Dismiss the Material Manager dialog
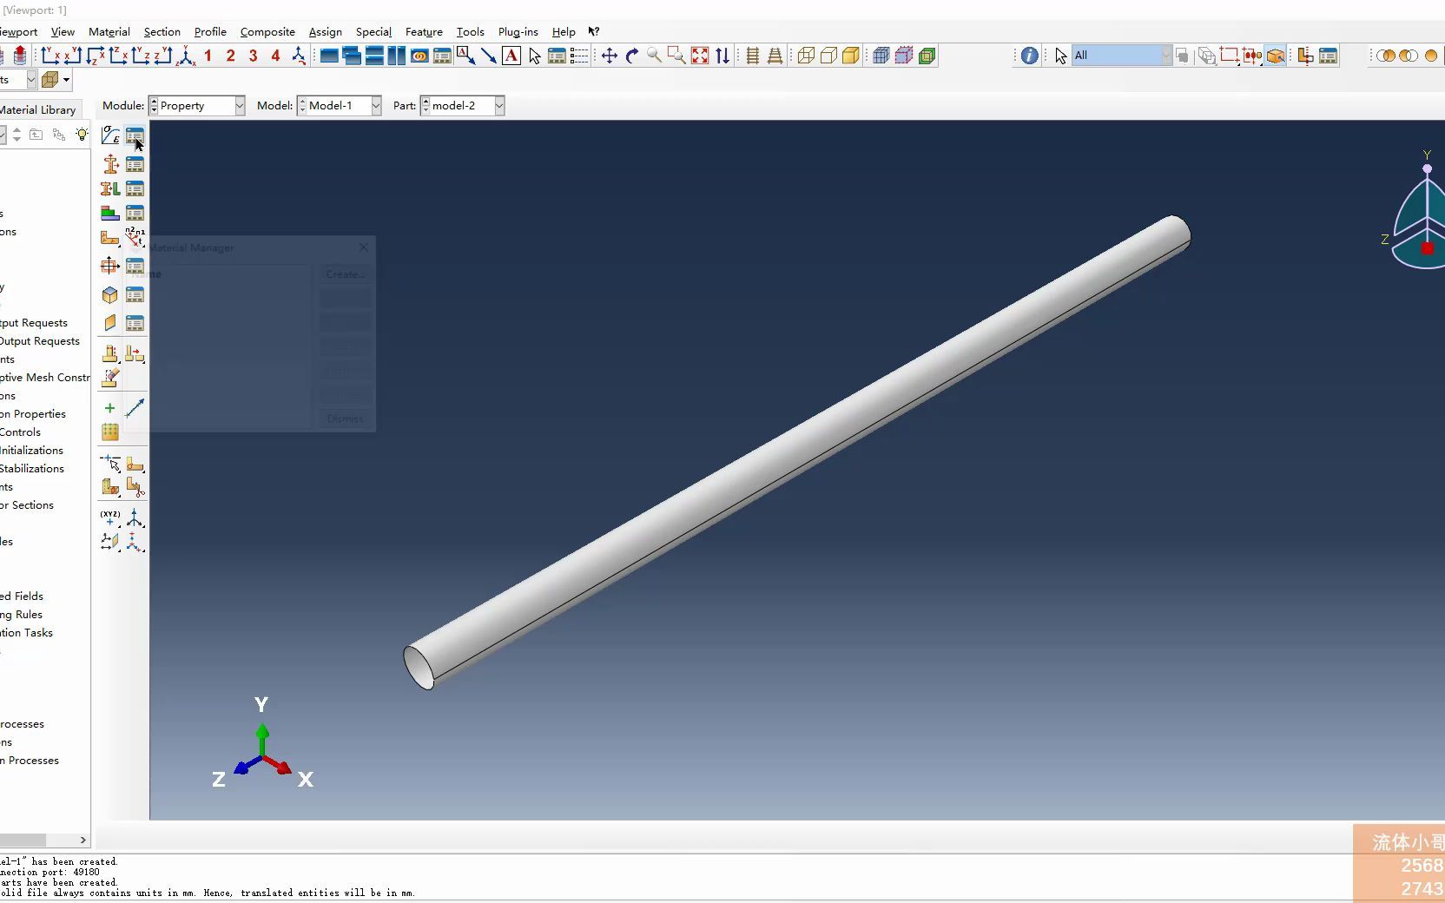The height and width of the screenshot is (903, 1445). 344,418
